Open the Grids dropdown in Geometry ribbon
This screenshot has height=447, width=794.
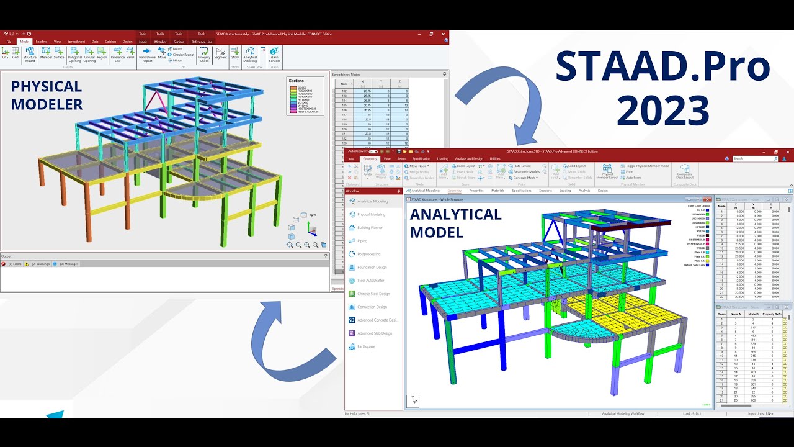(x=368, y=173)
